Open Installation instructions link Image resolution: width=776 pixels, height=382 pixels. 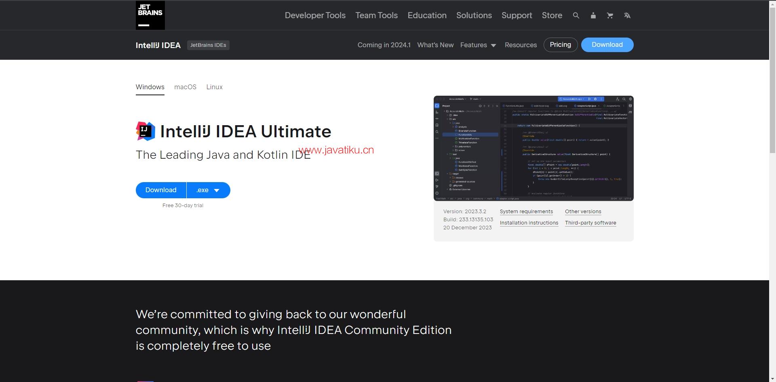pos(529,223)
